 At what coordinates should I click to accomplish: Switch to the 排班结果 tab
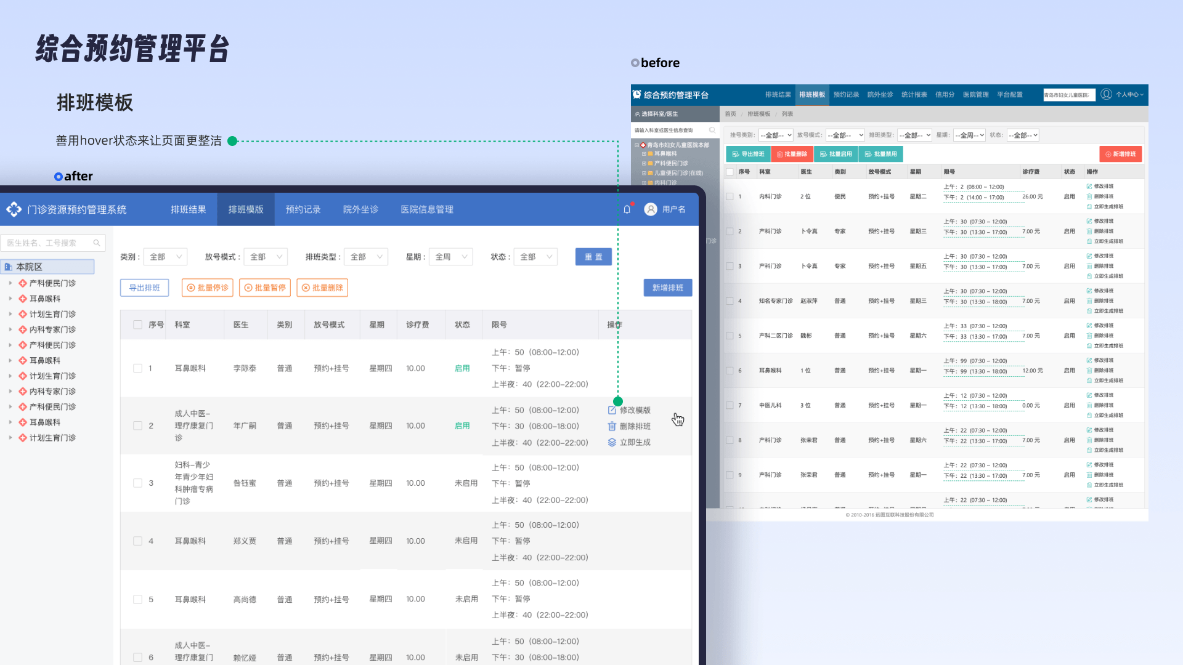pos(189,209)
